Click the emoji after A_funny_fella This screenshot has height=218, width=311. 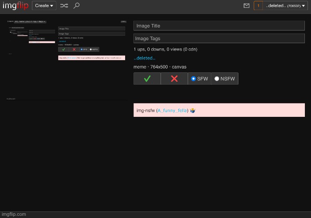[192, 111]
